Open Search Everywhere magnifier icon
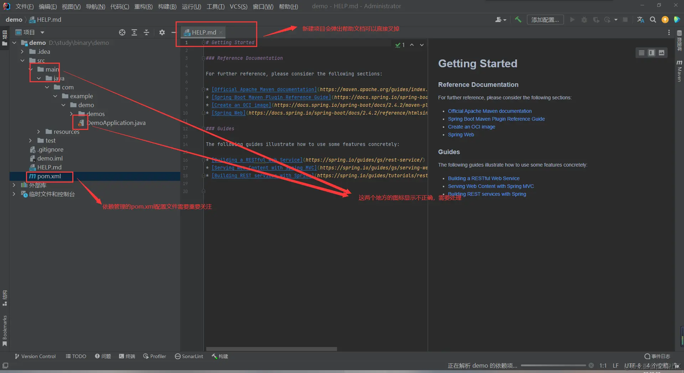684x373 pixels. point(653,20)
